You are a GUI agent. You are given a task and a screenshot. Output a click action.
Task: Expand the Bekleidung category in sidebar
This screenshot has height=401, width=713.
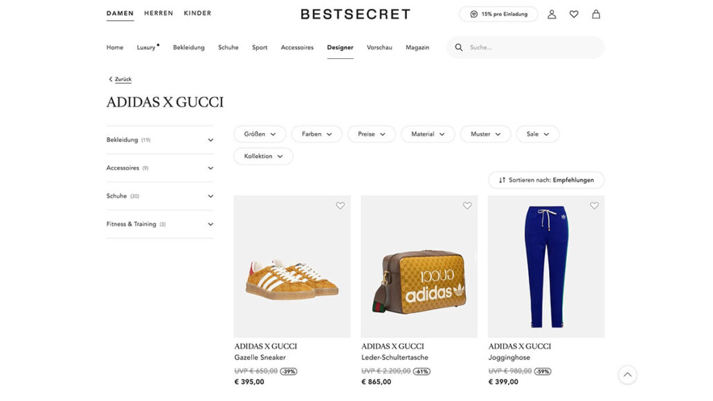pyautogui.click(x=160, y=140)
